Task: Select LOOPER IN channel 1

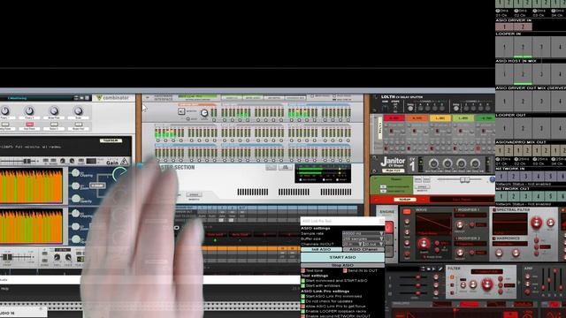Action: [x=504, y=47]
